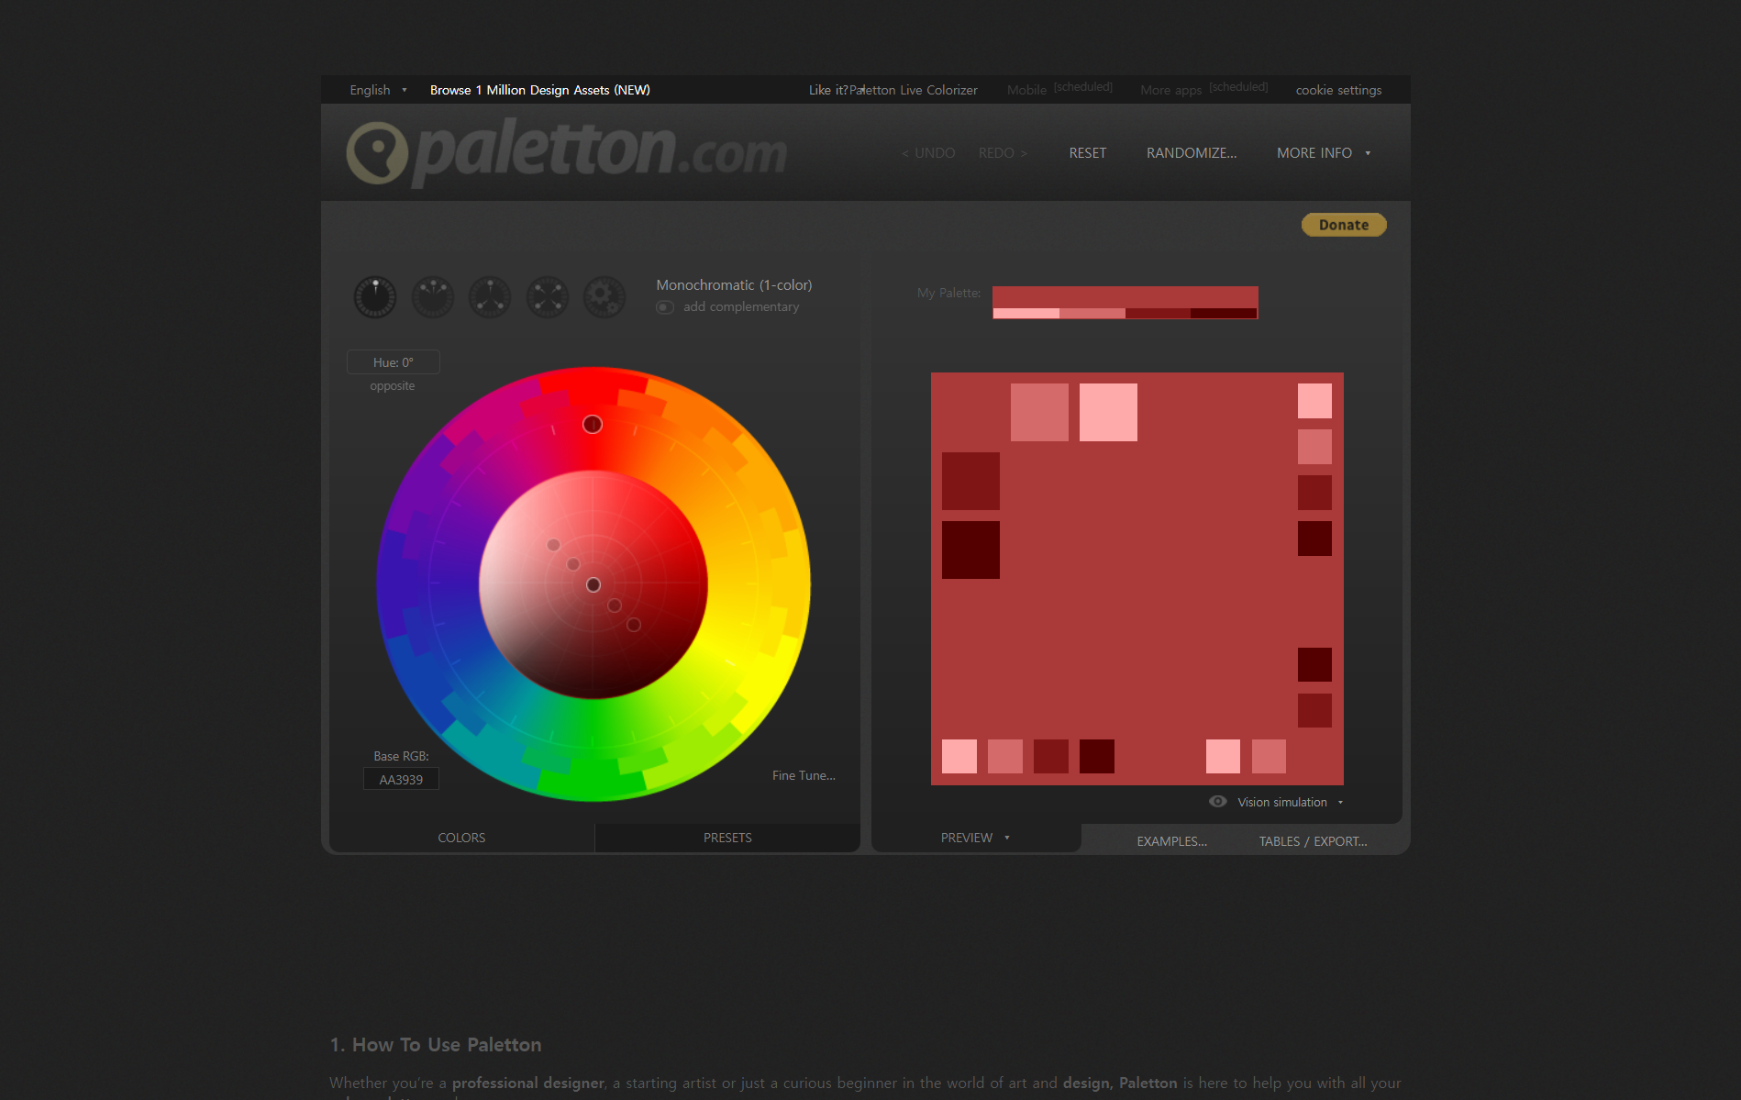This screenshot has height=1100, width=1741.
Task: Expand the MORE INFO menu
Action: (1324, 153)
